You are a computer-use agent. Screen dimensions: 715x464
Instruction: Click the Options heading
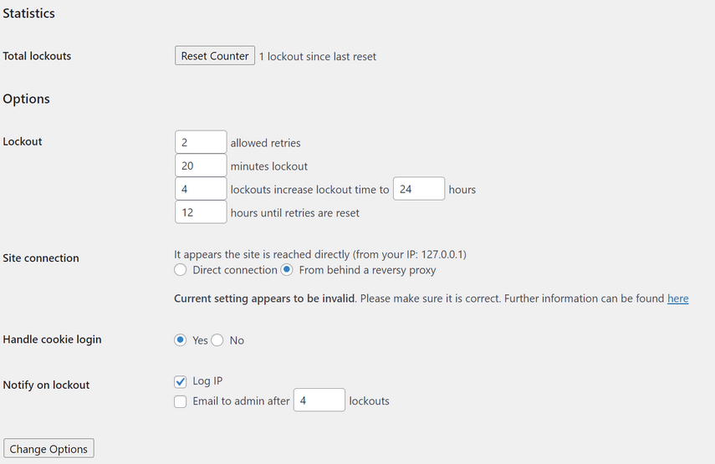[x=27, y=99]
